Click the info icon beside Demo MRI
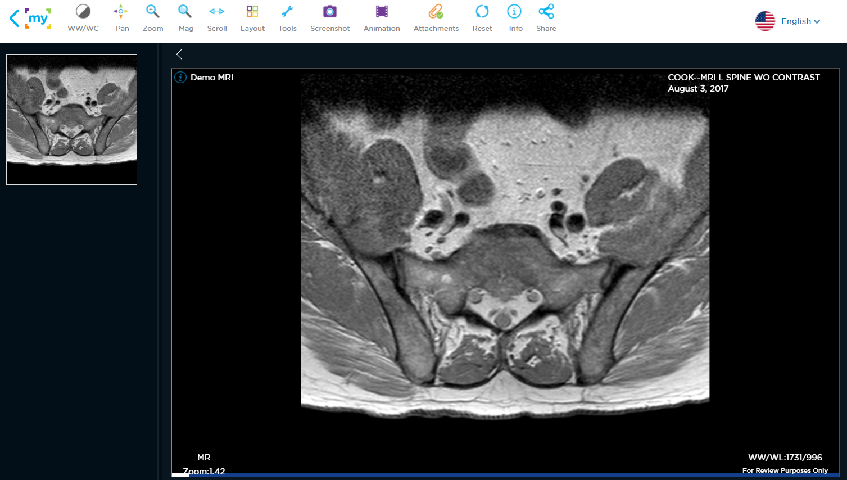 click(x=180, y=78)
